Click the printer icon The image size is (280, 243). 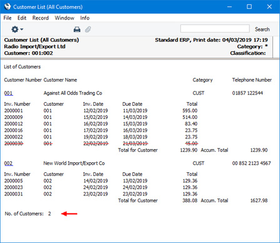click(x=77, y=29)
